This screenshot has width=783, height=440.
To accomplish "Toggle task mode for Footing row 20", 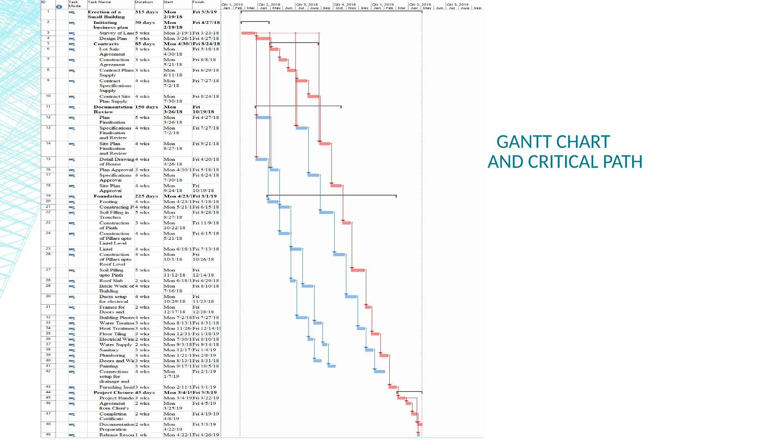I will [71, 201].
